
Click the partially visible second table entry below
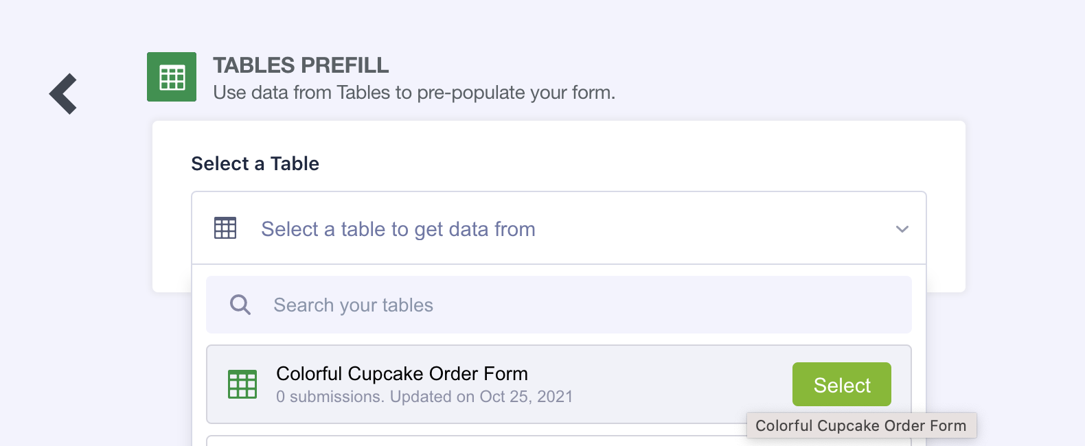474,441
